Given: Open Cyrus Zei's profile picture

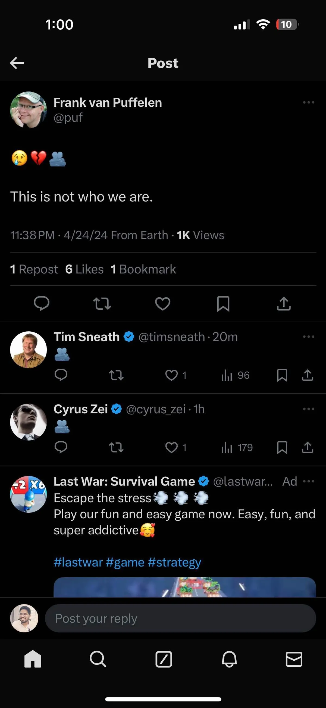Looking at the screenshot, I should pos(28,422).
